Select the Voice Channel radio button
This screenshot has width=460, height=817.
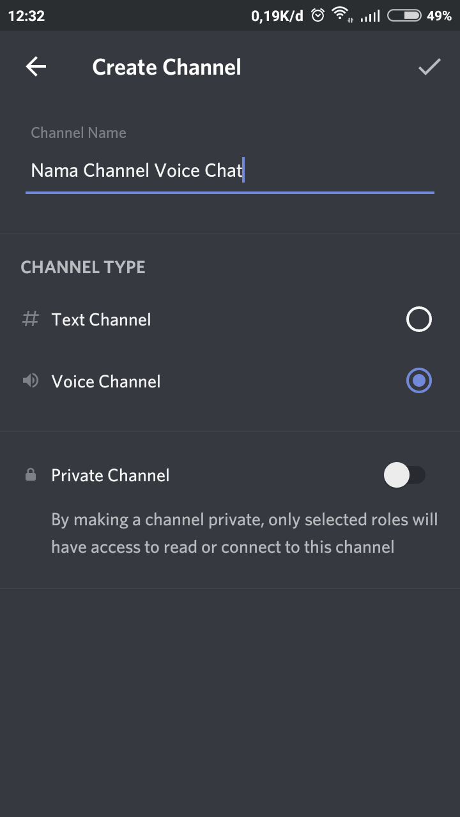coord(418,381)
